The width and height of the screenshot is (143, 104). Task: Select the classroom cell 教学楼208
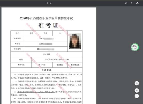point(75,65)
